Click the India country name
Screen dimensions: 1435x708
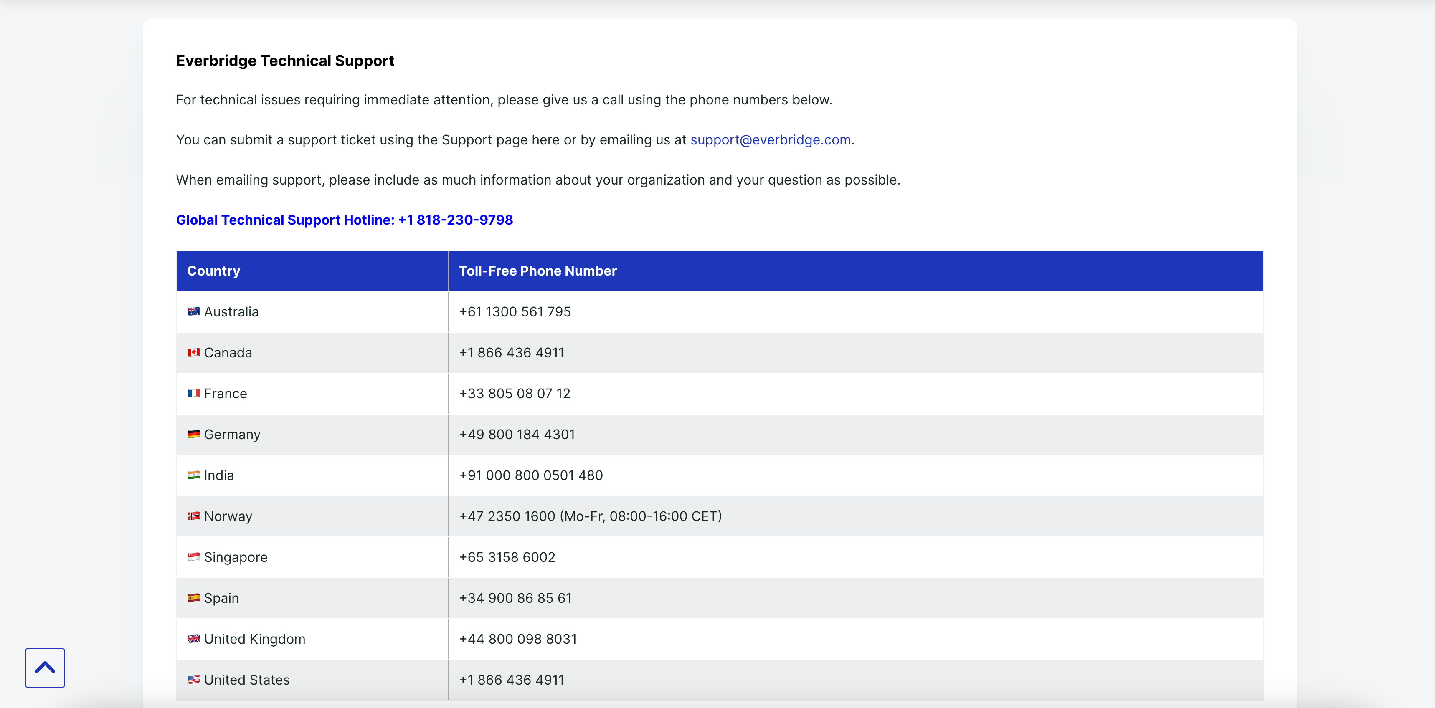[219, 475]
